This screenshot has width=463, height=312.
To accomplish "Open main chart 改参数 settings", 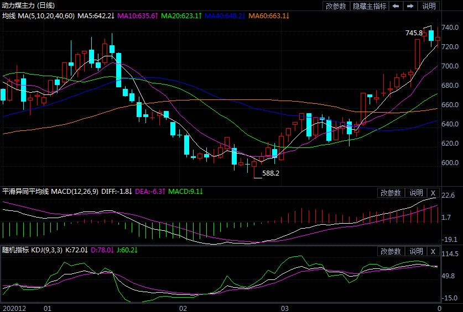I will point(336,6).
